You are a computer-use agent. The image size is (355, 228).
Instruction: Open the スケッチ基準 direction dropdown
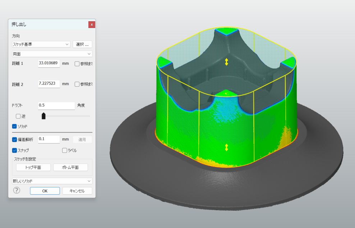click(x=41, y=44)
